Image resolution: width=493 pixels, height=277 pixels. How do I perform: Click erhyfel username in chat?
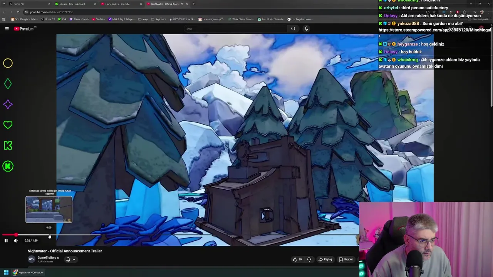(x=391, y=8)
